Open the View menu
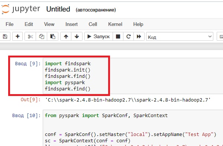 point(49,24)
